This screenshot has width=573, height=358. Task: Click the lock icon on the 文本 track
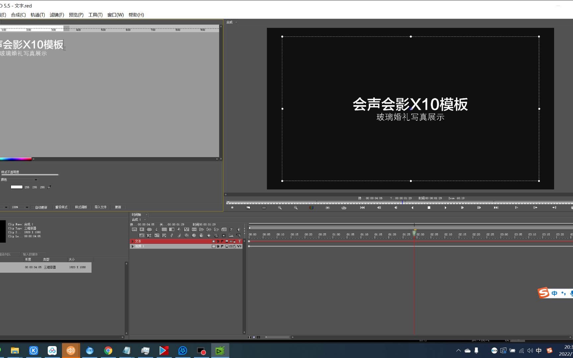[234, 241]
